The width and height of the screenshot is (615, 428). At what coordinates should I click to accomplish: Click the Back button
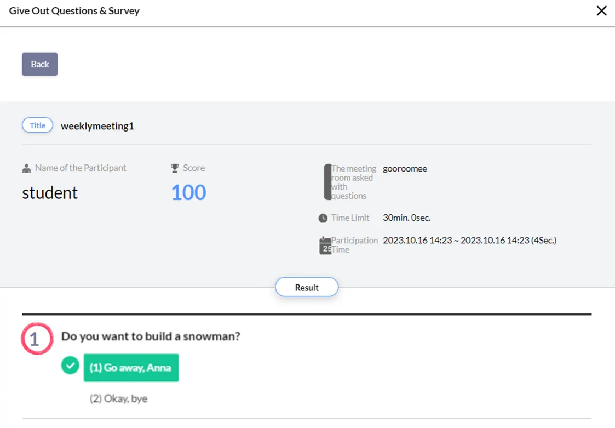(39, 64)
